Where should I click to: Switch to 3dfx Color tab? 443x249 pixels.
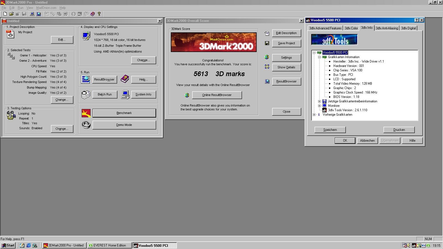351,28
